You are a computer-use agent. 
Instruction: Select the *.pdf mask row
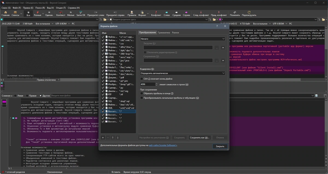pyautogui.click(x=118, y=78)
